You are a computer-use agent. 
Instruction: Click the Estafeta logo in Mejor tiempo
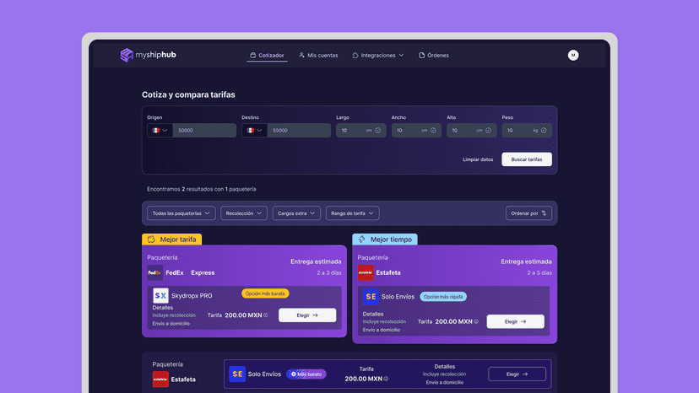point(366,272)
